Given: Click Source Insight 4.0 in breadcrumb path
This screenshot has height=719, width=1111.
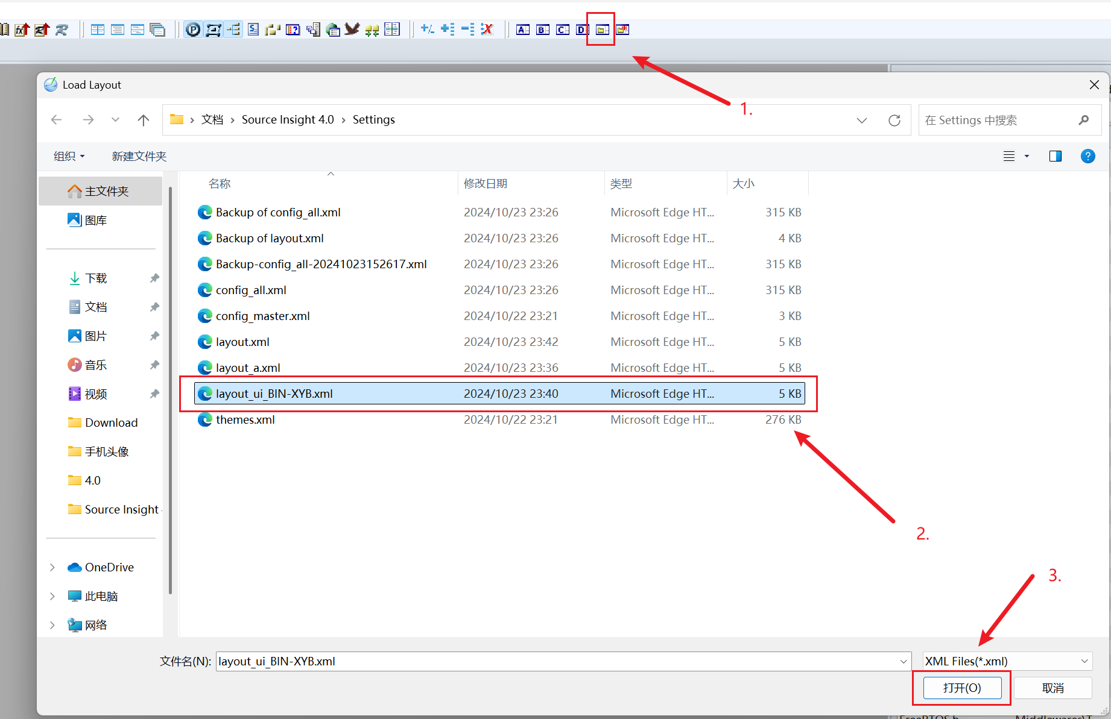Looking at the screenshot, I should click(288, 119).
